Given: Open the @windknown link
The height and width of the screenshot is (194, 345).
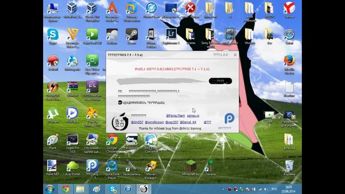Looking at the screenshot, I should coord(154,122).
